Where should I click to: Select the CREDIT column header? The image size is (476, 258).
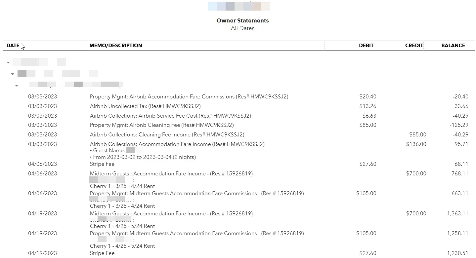(414, 46)
